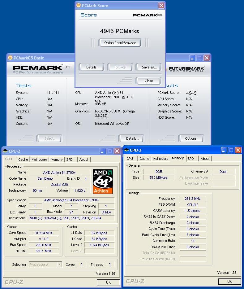Viewport: 244px width, 289px height.
Task: Click the PCMark Score title bar icon
Action: [78, 5]
